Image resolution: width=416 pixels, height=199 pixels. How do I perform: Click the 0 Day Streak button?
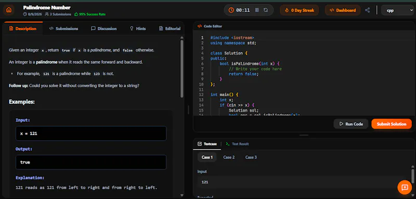300,10
